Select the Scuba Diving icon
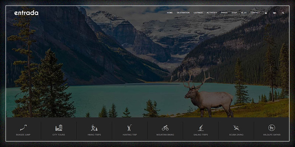Viewport: 295px width, 147px height. point(236,128)
